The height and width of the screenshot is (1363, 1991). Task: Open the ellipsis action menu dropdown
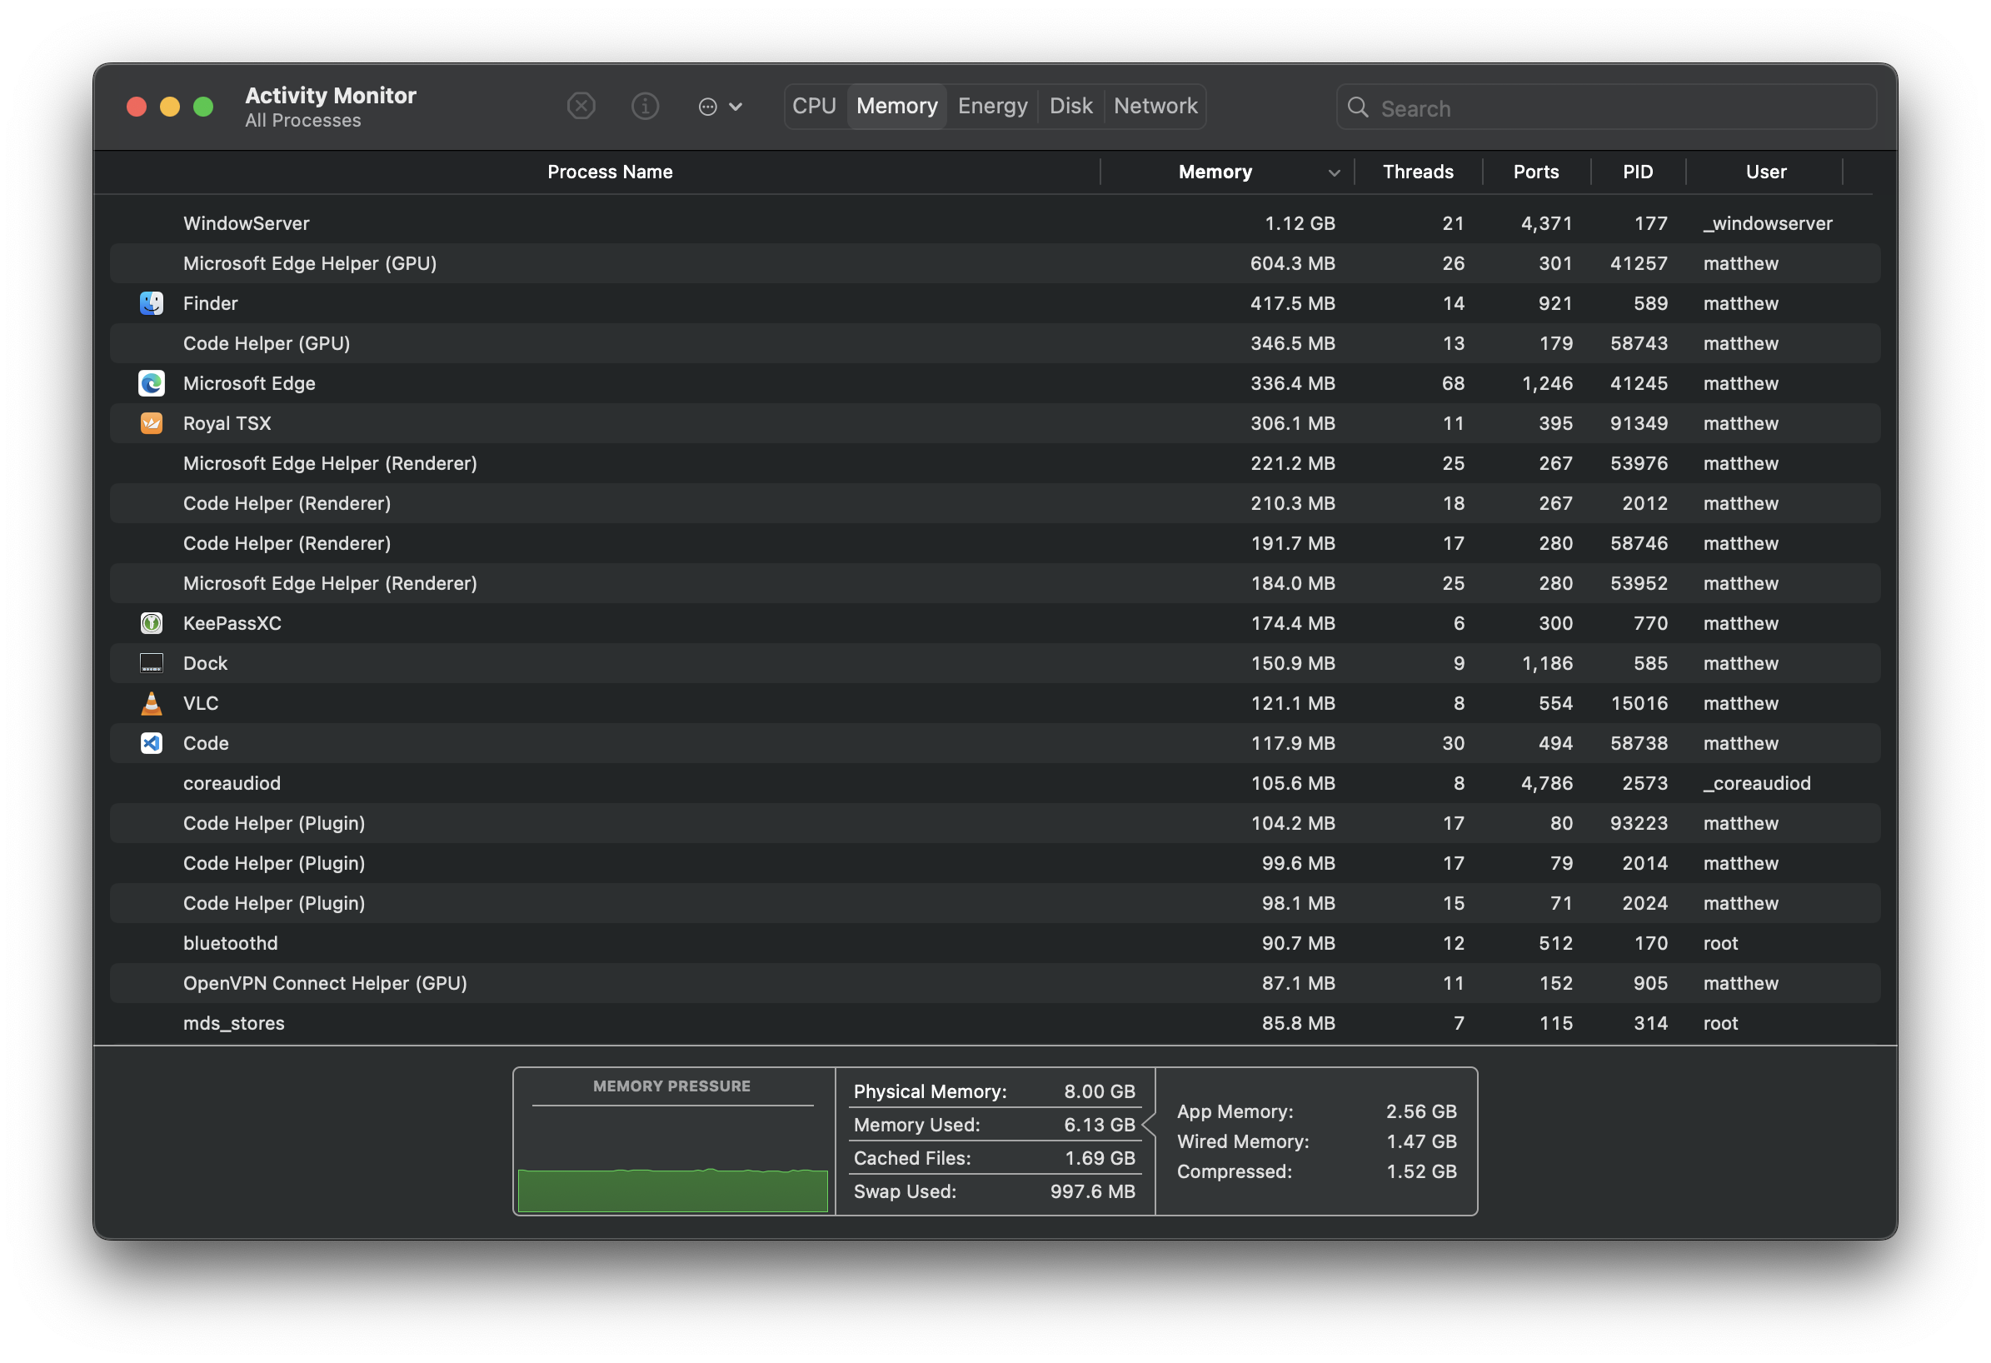coord(720,107)
